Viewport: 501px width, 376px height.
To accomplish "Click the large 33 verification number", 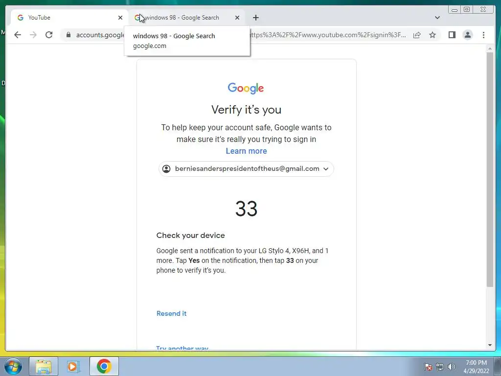I will point(246,209).
